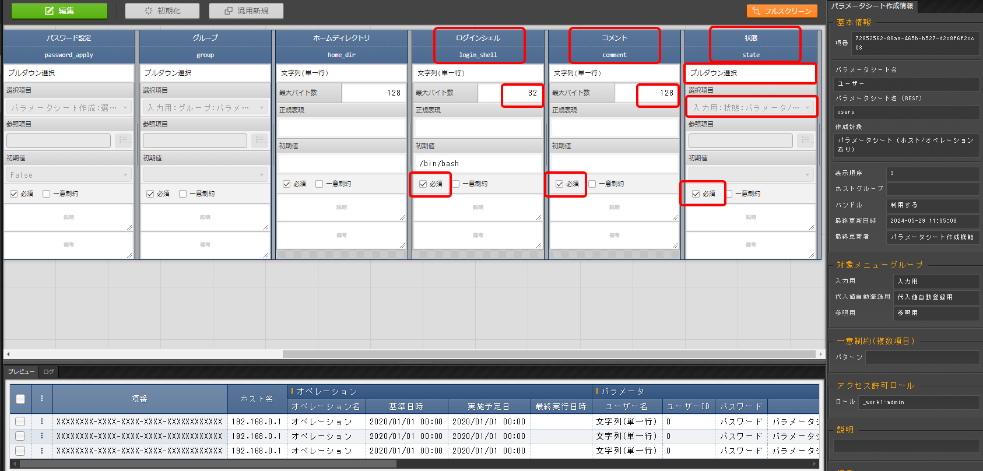Click the ロール field showing _work1-admin
This screenshot has width=983, height=471.
[919, 402]
